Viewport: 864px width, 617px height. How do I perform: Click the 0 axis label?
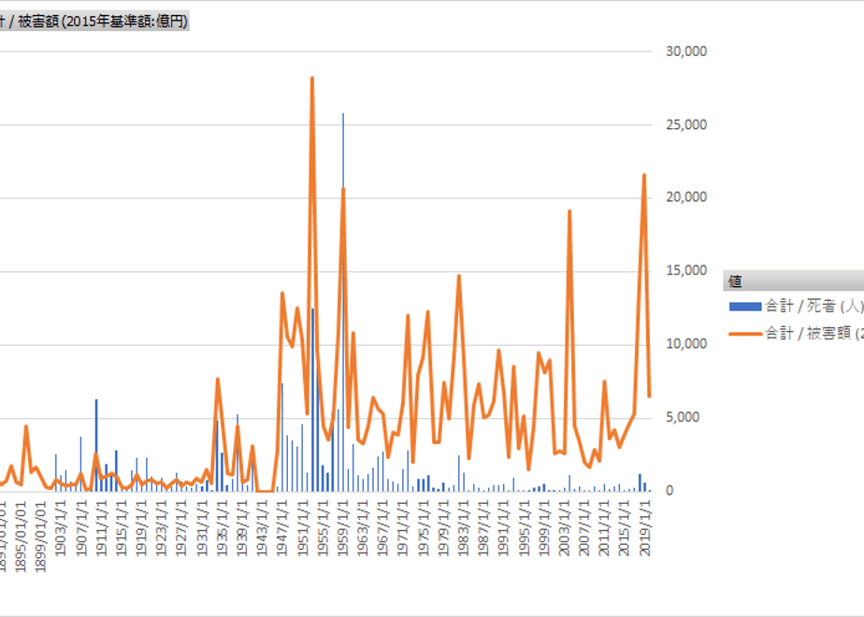coord(670,490)
